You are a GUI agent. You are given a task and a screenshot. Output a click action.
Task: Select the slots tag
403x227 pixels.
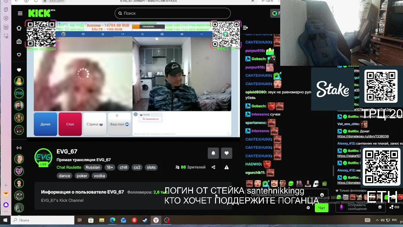coord(151,167)
